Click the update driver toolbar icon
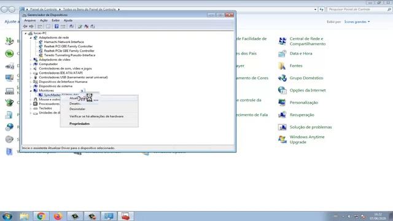Viewport: 393px width, 221px height. tap(80, 26)
